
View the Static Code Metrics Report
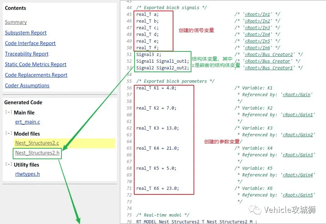coord(36,64)
